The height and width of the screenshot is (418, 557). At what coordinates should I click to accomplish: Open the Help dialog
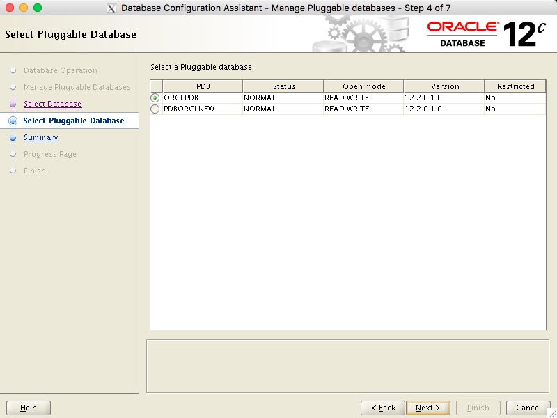tap(28, 408)
